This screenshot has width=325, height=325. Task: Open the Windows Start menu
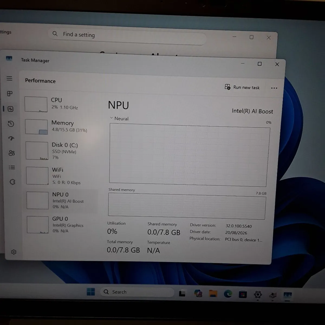tap(91, 292)
